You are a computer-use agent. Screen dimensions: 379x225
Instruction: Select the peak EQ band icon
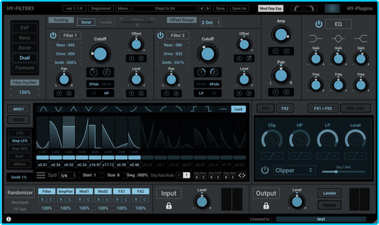tap(338, 38)
